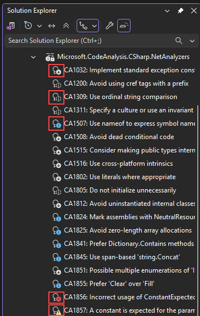Select CA1812: Avoid uninstantiated internal classes
This screenshot has width=200, height=316.
click(x=129, y=204)
